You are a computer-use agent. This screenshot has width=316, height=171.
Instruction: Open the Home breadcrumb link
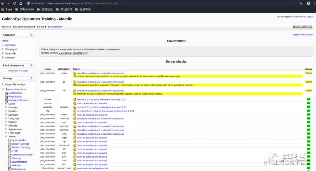pyautogui.click(x=6, y=27)
